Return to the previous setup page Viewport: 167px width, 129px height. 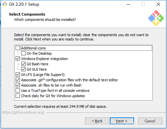pos(97,121)
